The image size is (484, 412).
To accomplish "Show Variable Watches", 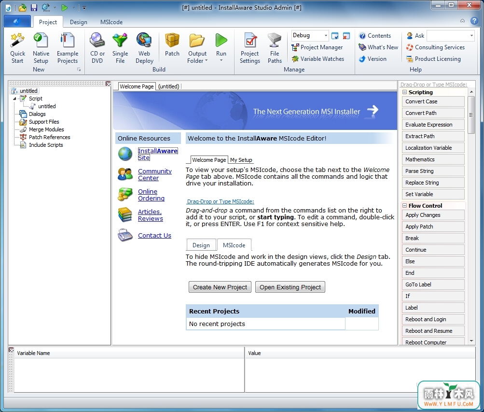I will [318, 58].
